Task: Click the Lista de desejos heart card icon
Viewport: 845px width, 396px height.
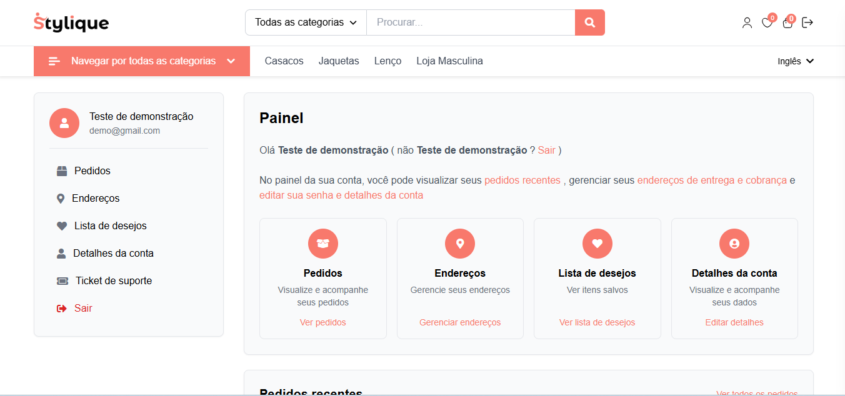Action: click(x=597, y=244)
